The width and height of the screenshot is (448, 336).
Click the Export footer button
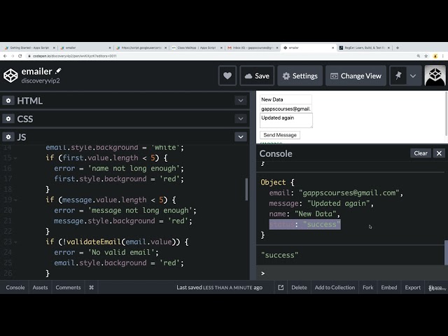point(412,288)
